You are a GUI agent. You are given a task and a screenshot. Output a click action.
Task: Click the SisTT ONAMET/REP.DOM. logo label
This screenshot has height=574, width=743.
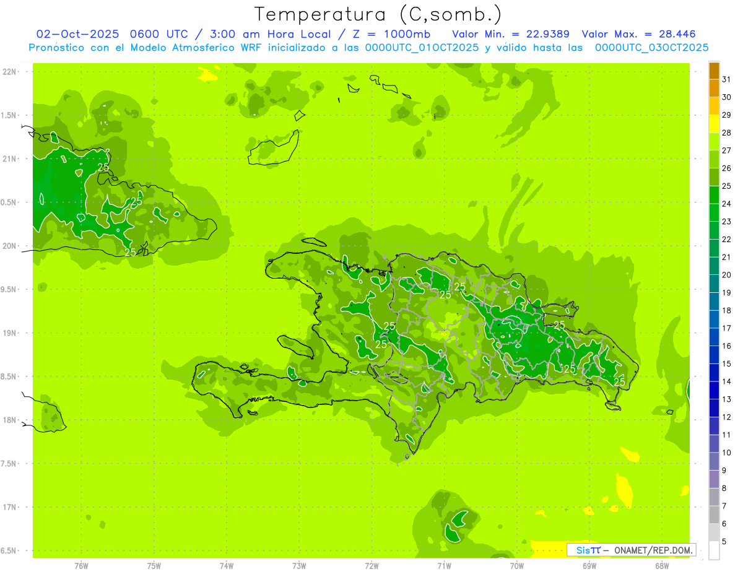pyautogui.click(x=631, y=550)
